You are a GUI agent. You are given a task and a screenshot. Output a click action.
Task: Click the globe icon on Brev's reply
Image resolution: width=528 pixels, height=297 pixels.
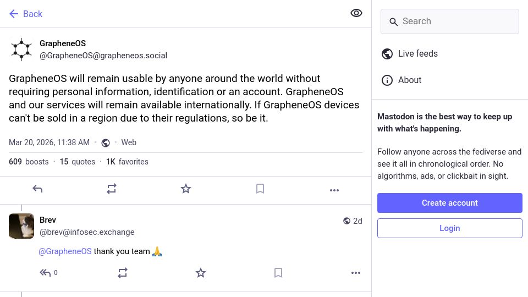[346, 221]
